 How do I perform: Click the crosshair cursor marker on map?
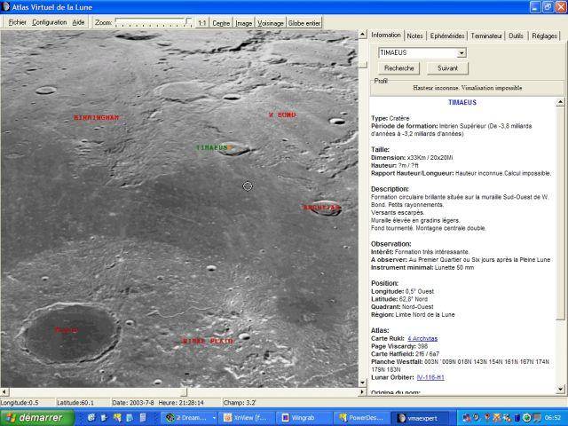click(248, 186)
